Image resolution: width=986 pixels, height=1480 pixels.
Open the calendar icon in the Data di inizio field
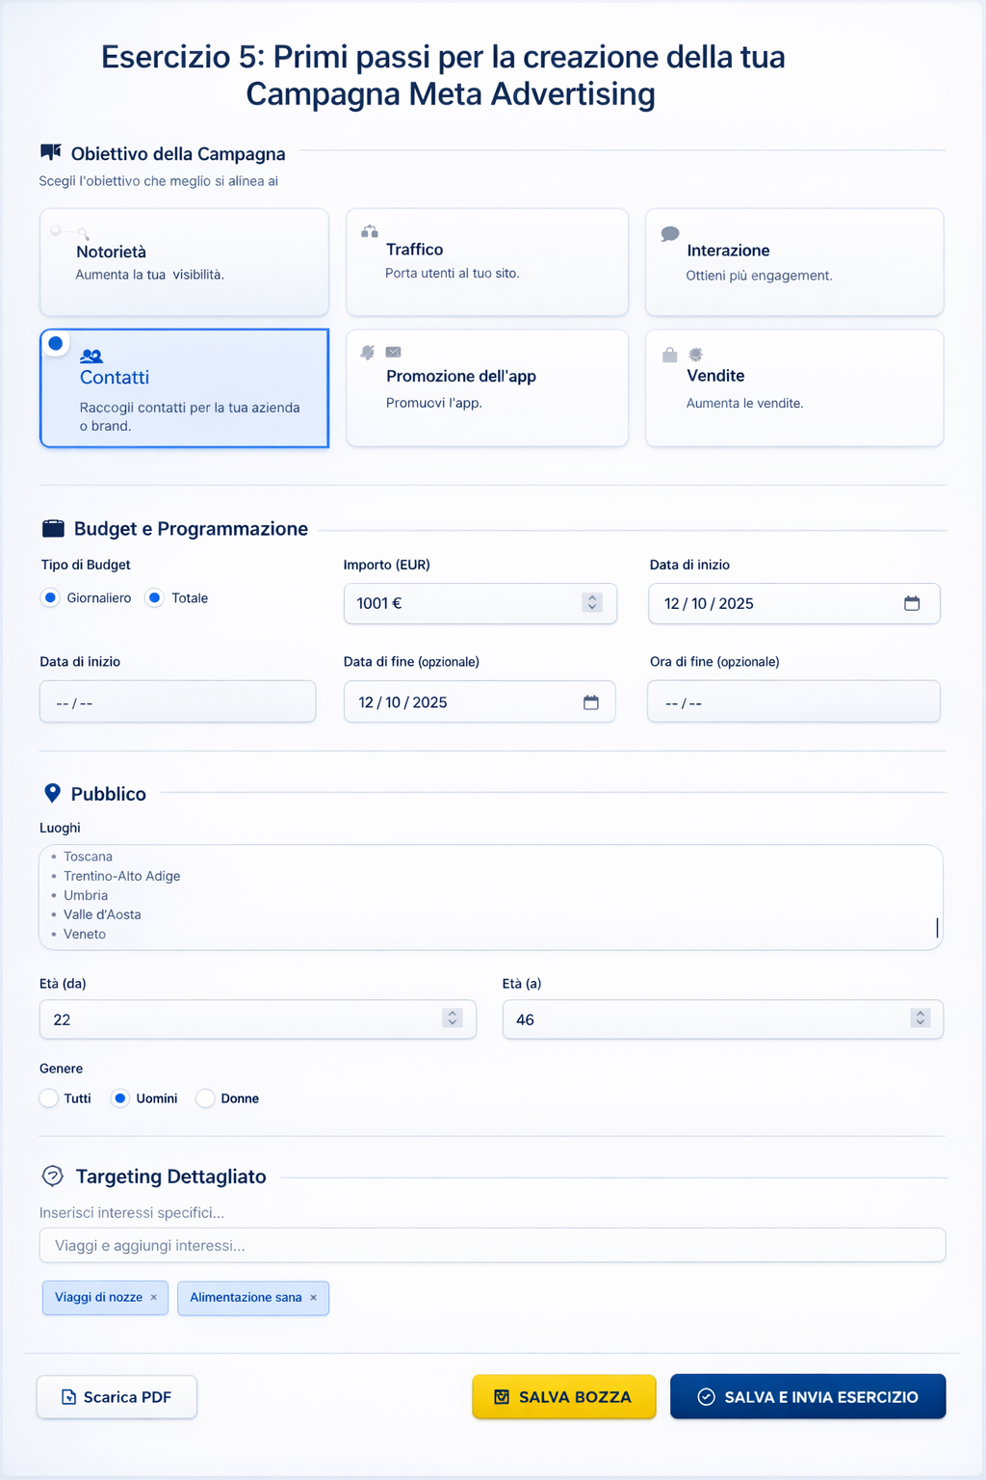(913, 603)
